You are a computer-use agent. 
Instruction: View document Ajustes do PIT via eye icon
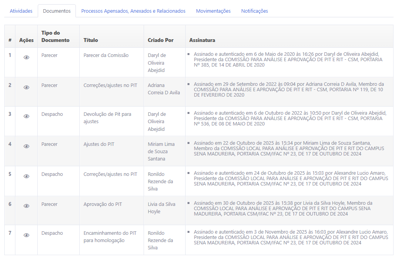click(x=26, y=146)
